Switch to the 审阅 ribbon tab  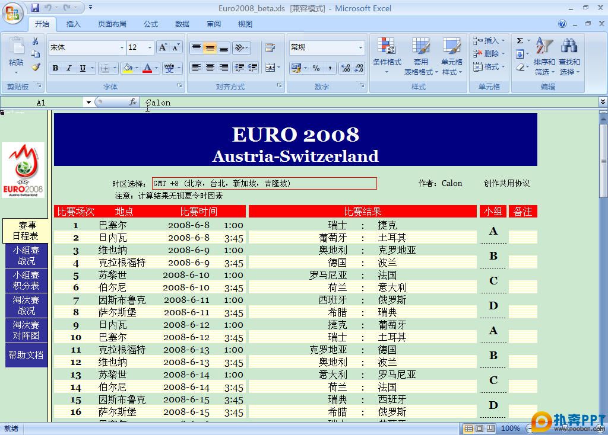[x=214, y=24]
